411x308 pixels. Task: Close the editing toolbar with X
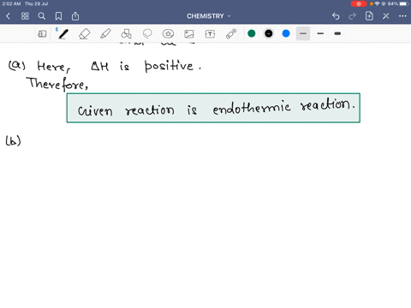tap(386, 16)
